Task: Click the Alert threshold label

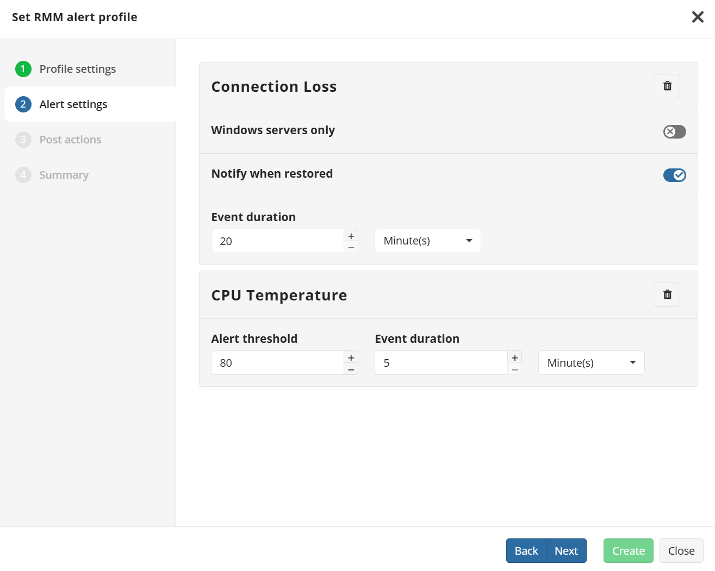Action: (254, 338)
